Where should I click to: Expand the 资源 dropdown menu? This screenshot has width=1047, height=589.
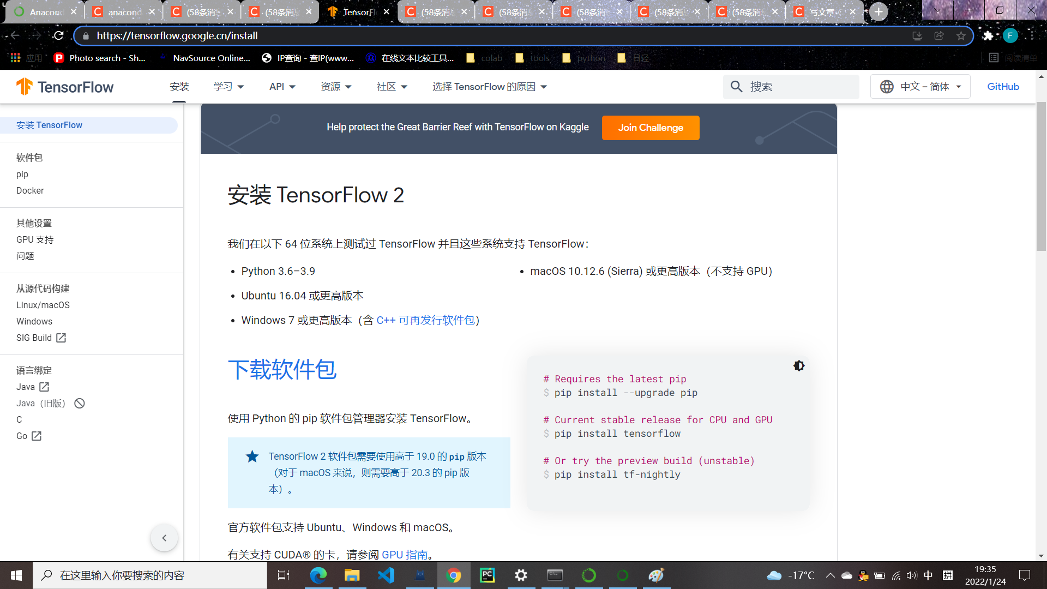[336, 87]
